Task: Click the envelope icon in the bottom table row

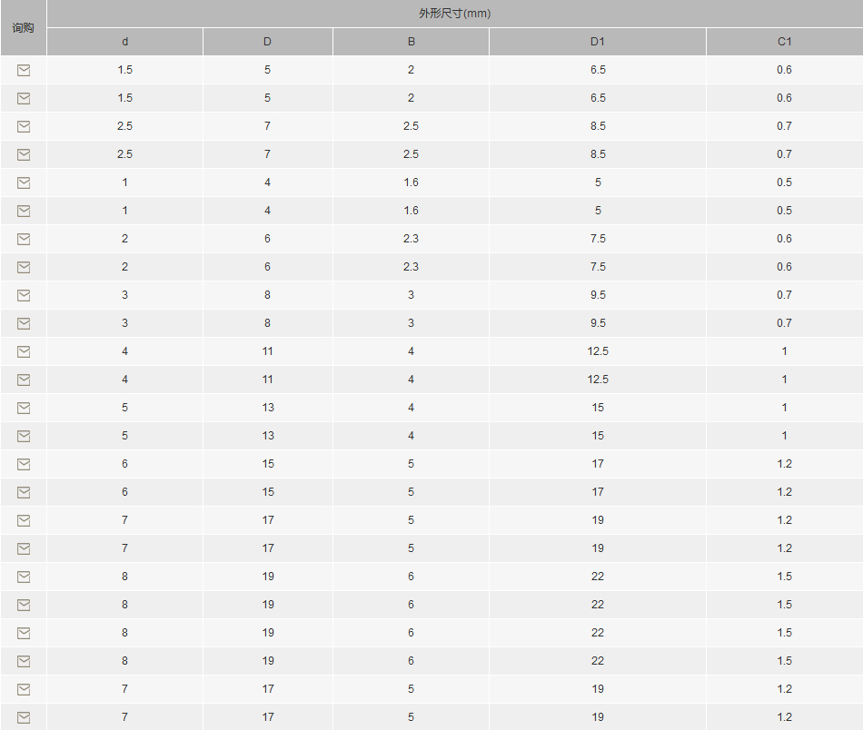Action: (x=24, y=717)
